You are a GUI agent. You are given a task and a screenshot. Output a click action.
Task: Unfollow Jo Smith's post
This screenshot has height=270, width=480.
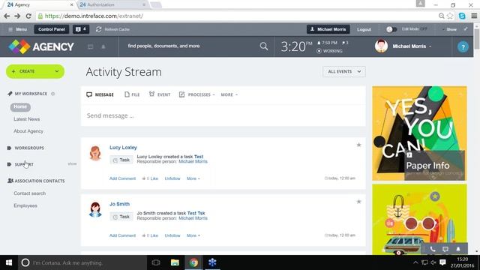click(172, 235)
